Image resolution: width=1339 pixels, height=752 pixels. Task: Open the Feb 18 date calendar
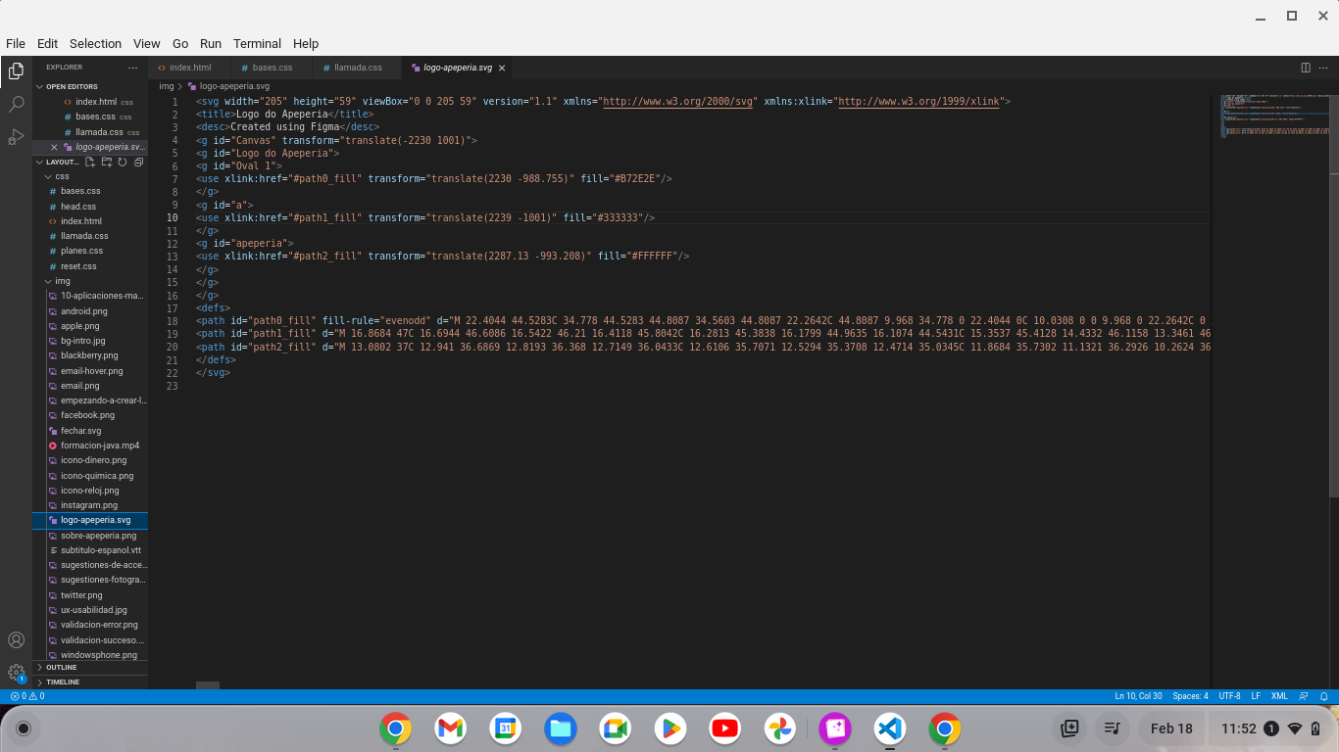click(x=1171, y=728)
